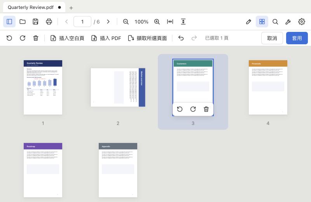311x202 pixels.
Task: Select the Roadmap page thumbnail
Action: (43, 170)
